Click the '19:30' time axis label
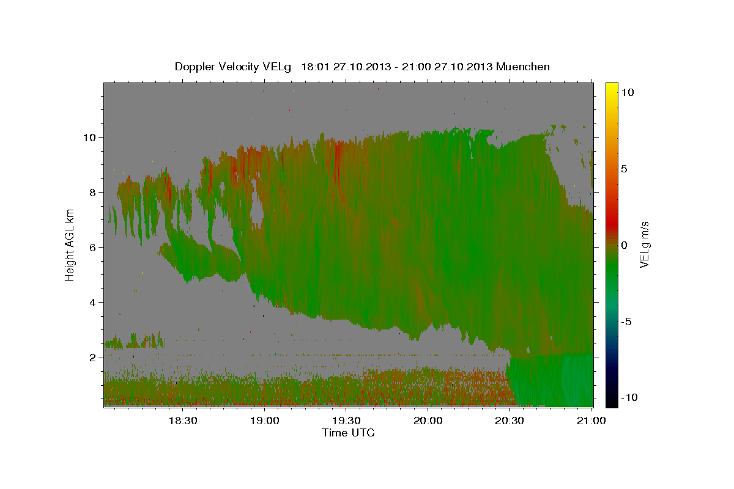The image size is (734, 489). tap(346, 421)
